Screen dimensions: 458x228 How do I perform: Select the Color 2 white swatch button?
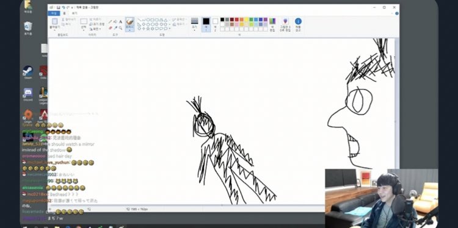coord(216,24)
